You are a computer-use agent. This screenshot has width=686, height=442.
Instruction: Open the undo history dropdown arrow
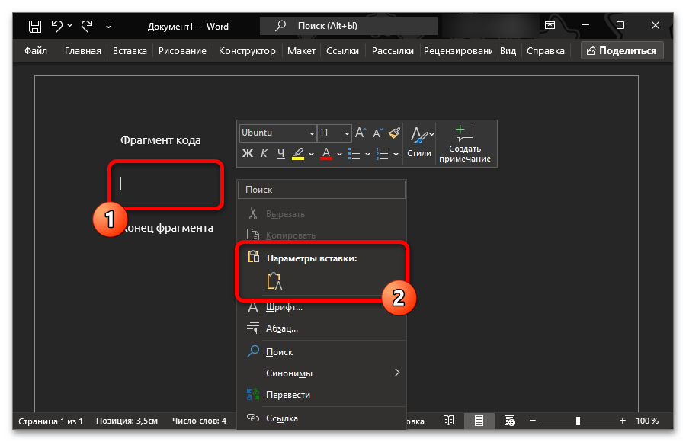(70, 26)
